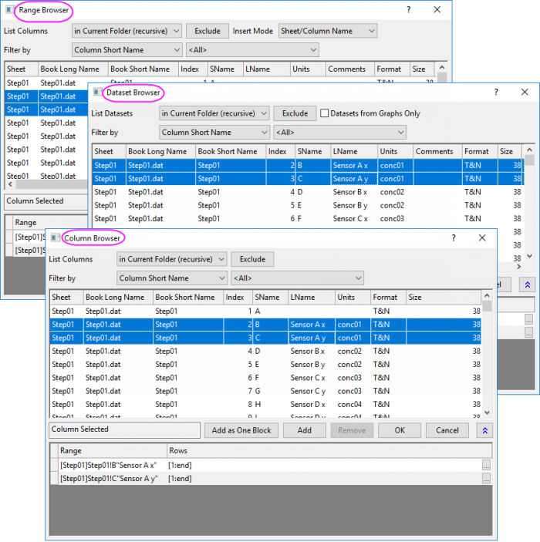The image size is (540, 542).
Task: Click Exclude button in Range Browser
Action: [x=208, y=31]
